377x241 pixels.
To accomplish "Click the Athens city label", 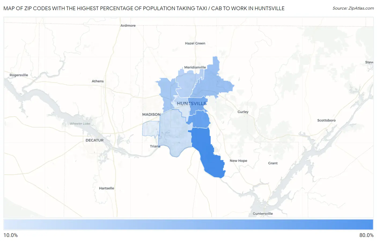I will click(x=98, y=81).
